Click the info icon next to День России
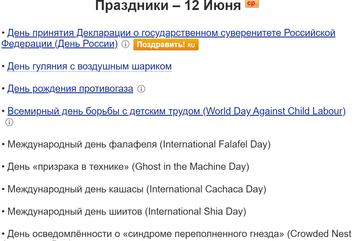The height and width of the screenshot is (241, 355). [x=125, y=45]
